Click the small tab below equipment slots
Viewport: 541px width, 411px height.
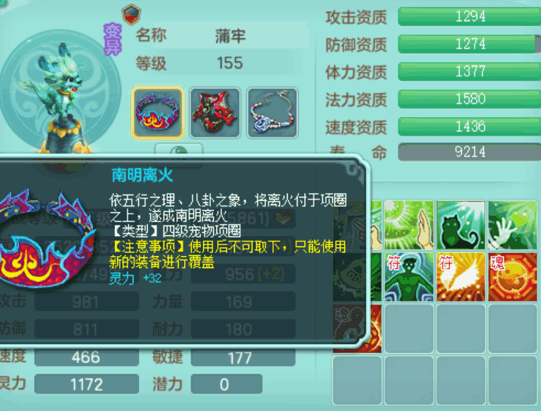178,151
